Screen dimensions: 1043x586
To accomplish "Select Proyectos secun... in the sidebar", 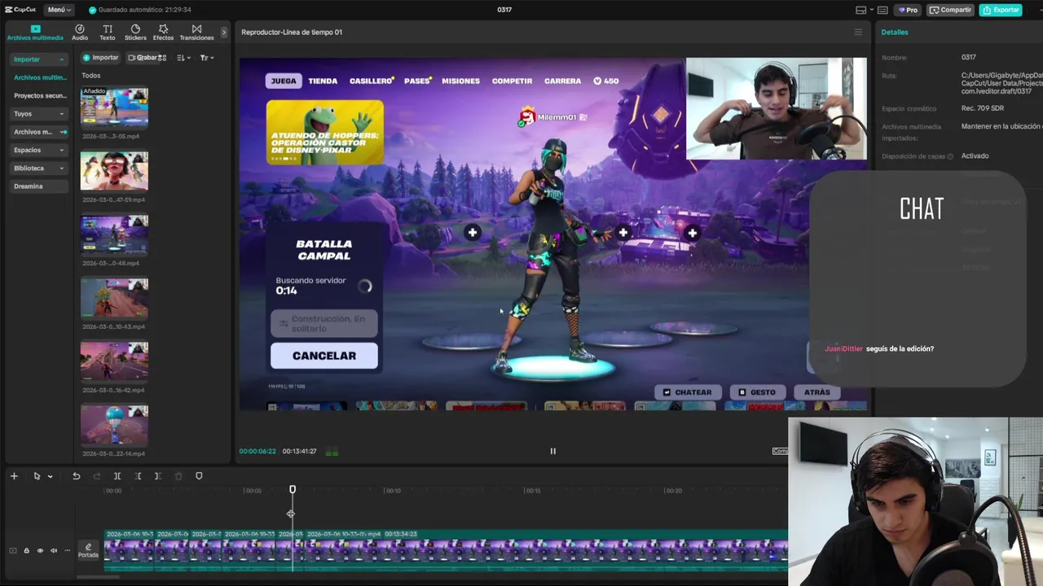I will click(40, 95).
